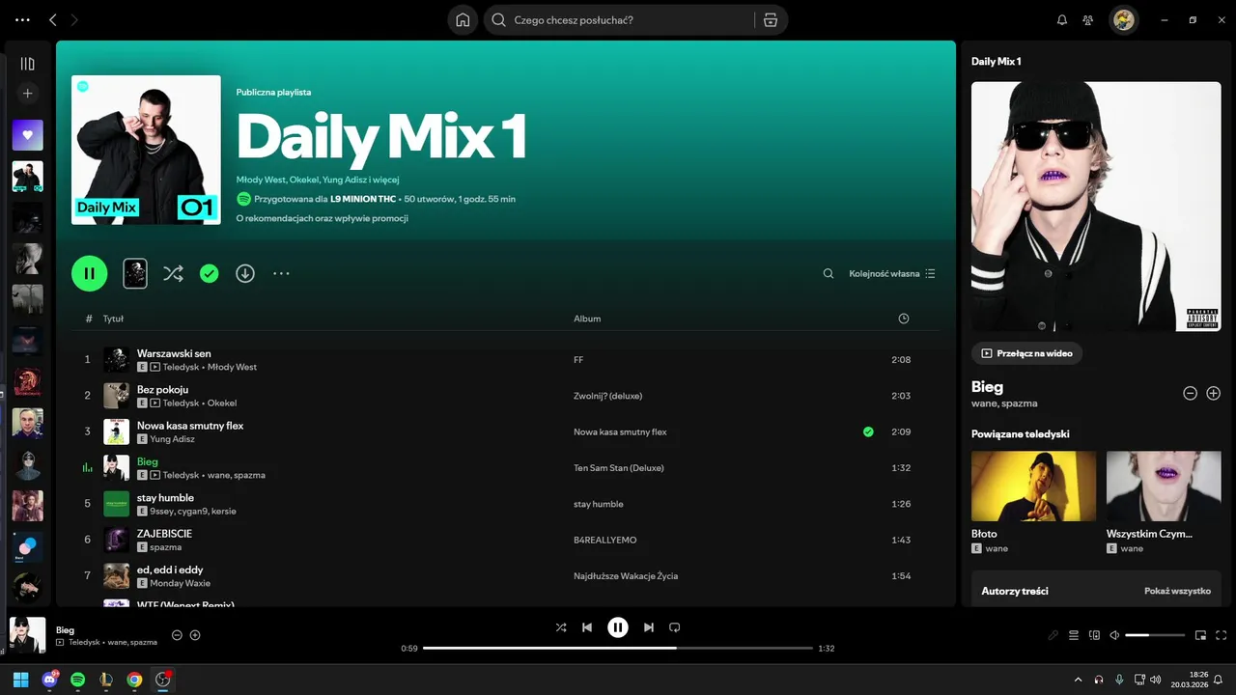Hide track via minus icon in right panel

click(x=1190, y=393)
